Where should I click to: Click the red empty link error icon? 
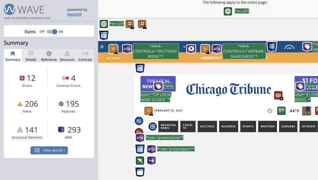(278, 95)
